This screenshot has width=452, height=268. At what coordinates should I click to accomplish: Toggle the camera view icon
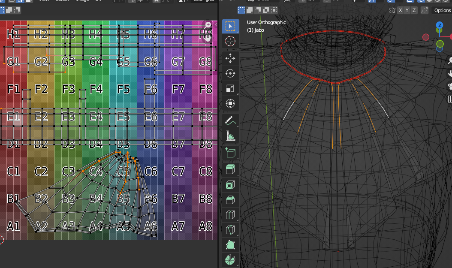[x=450, y=86]
